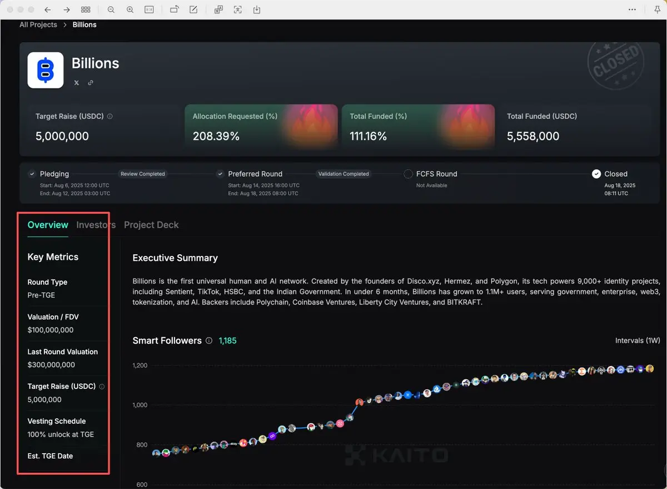Image resolution: width=667 pixels, height=489 pixels.
Task: Click the Preferred Round stage checkmark
Action: click(x=220, y=174)
